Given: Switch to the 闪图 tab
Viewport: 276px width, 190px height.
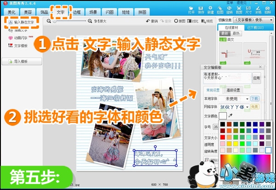Looking at the screenshot, I should pos(109,12).
